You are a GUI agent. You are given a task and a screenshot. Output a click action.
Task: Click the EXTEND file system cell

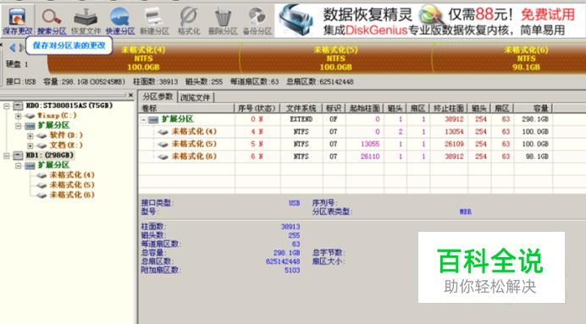coord(301,119)
